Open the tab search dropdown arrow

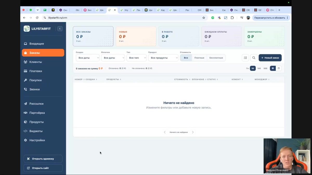(37, 10)
